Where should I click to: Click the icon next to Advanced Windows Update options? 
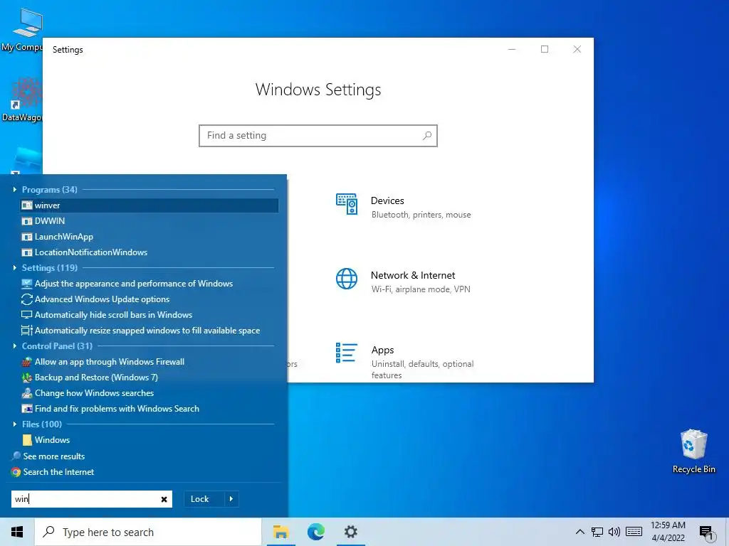click(x=27, y=299)
